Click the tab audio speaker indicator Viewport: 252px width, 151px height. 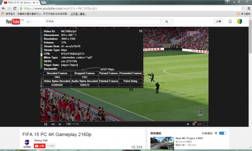point(34,2)
